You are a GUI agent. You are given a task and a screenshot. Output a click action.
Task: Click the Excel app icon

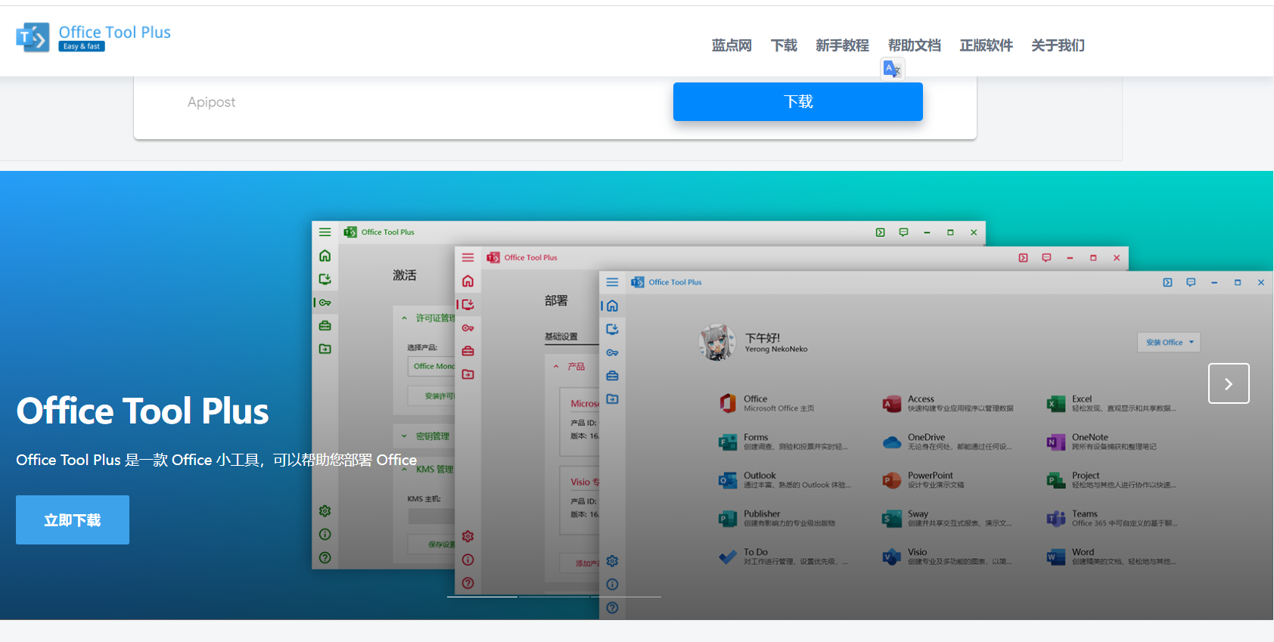click(1055, 404)
